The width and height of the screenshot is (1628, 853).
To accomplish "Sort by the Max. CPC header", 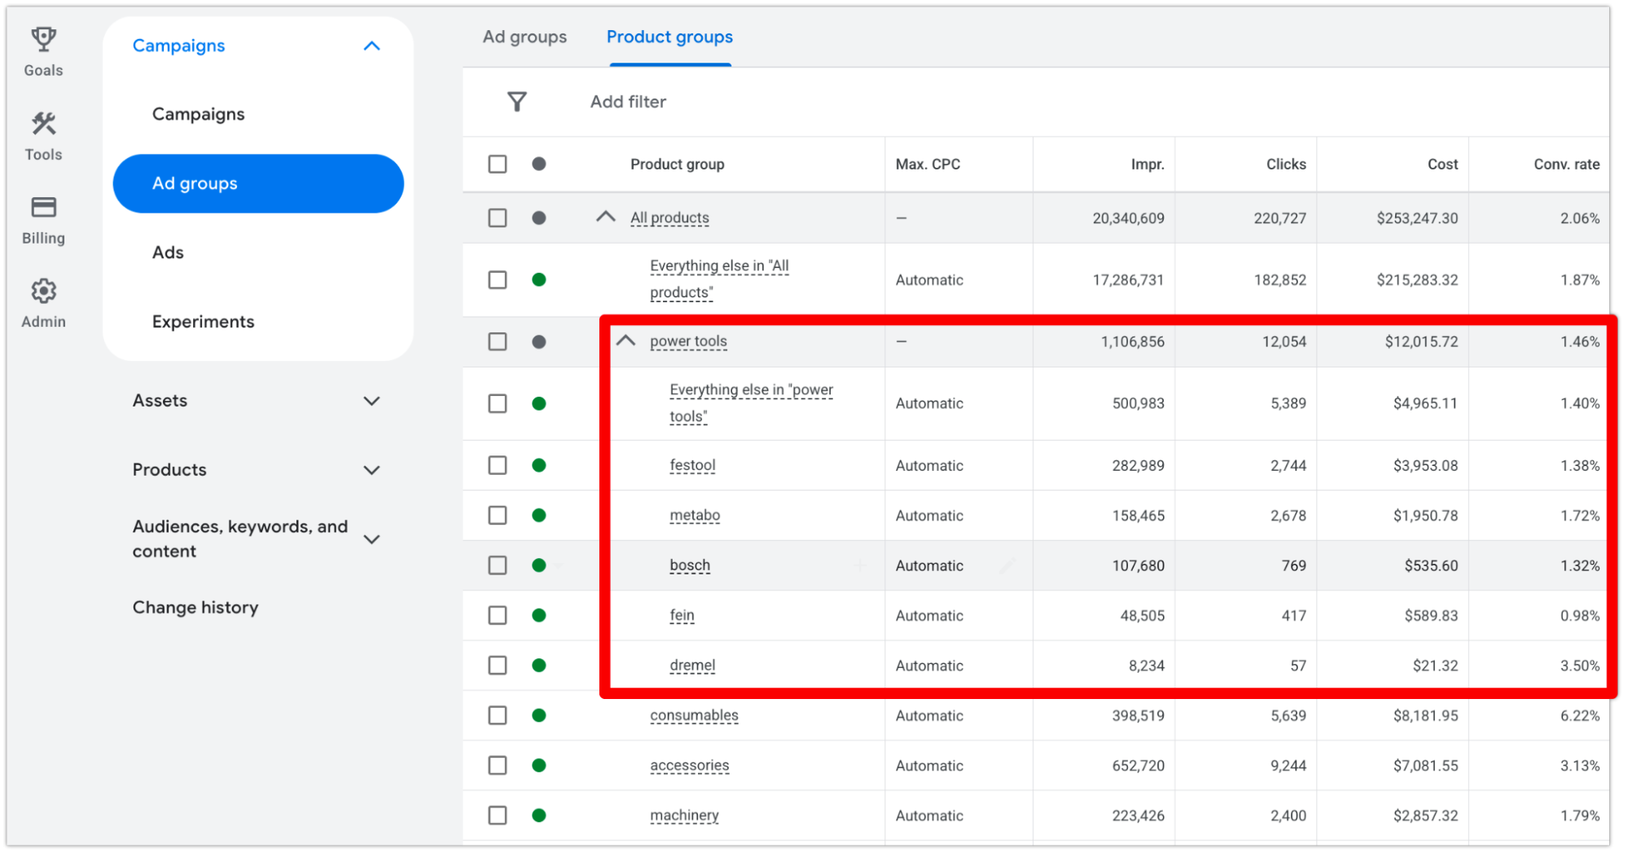I will [x=928, y=164].
